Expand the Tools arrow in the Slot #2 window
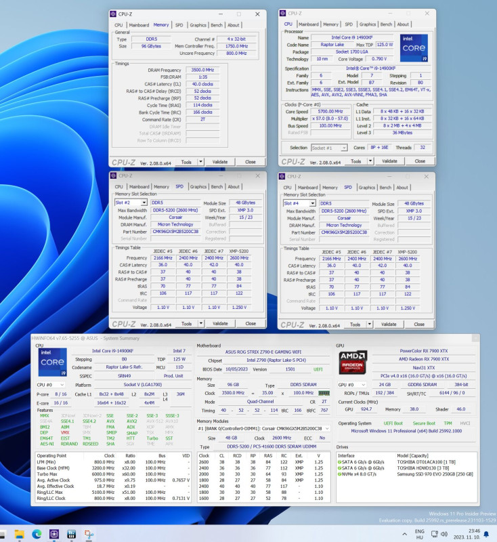Screen dimensions: 497x542 (200, 324)
